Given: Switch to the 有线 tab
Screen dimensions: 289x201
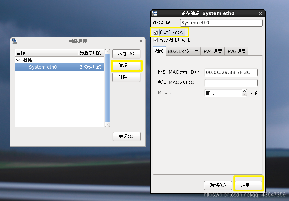Looking at the screenshot, I should click(x=159, y=51).
